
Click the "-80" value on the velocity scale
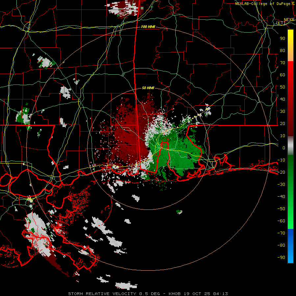tap(281, 245)
